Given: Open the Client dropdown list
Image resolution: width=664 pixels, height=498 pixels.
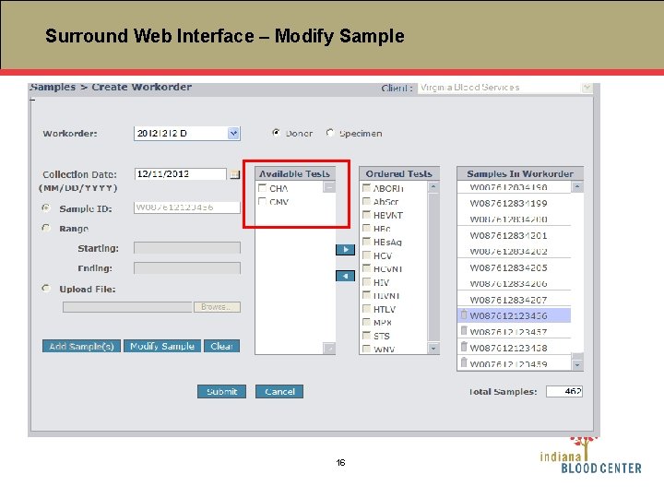Looking at the screenshot, I should pyautogui.click(x=587, y=88).
